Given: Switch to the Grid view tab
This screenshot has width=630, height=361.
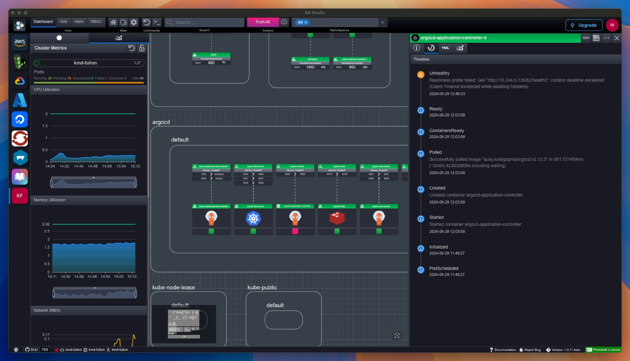Looking at the screenshot, I should (63, 22).
